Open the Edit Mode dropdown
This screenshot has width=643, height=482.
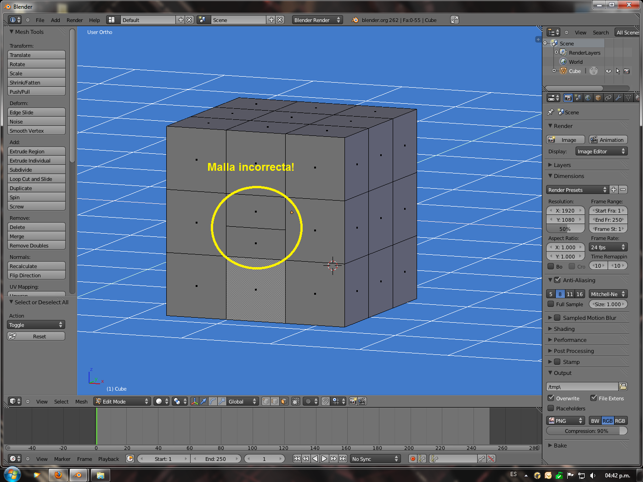122,401
